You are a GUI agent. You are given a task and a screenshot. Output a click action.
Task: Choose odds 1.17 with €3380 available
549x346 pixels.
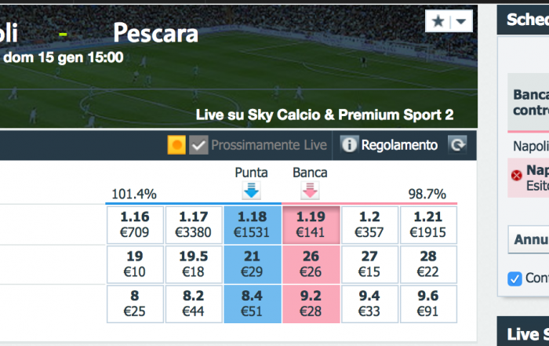click(194, 224)
